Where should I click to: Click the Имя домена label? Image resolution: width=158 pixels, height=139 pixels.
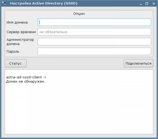click(x=17, y=23)
